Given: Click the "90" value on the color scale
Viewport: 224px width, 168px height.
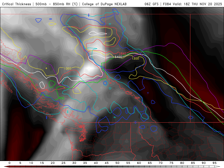Looking at the screenshot, I should (x=204, y=163).
